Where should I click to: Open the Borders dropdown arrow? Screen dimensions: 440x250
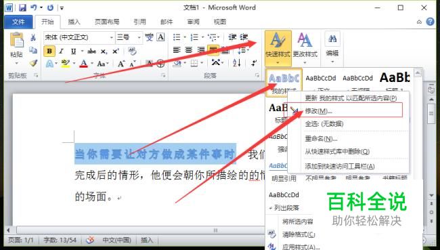click(x=202, y=63)
